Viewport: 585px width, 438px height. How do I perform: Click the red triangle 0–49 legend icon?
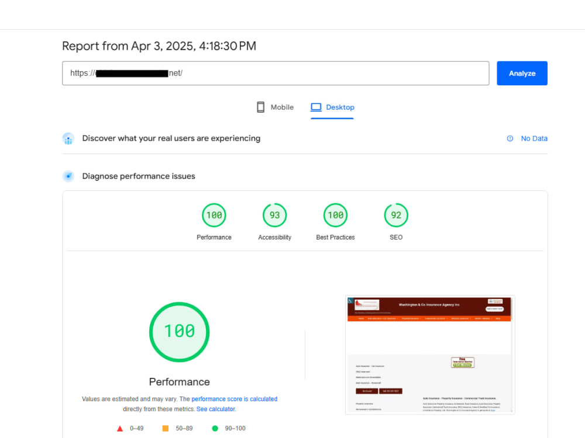tap(120, 429)
